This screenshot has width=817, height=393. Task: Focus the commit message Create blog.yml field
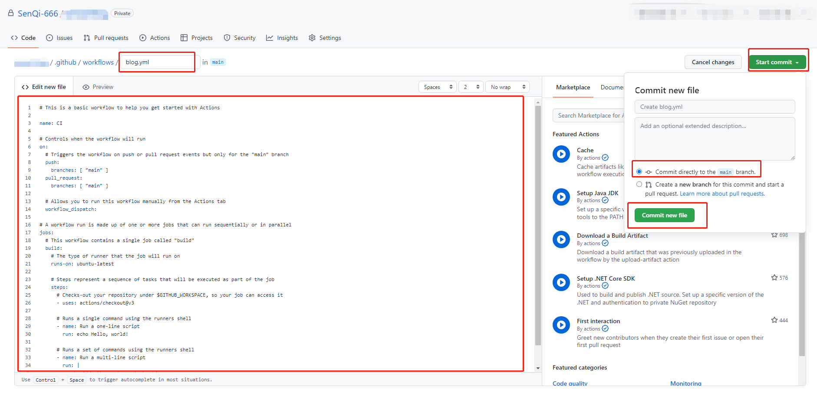[x=715, y=107]
